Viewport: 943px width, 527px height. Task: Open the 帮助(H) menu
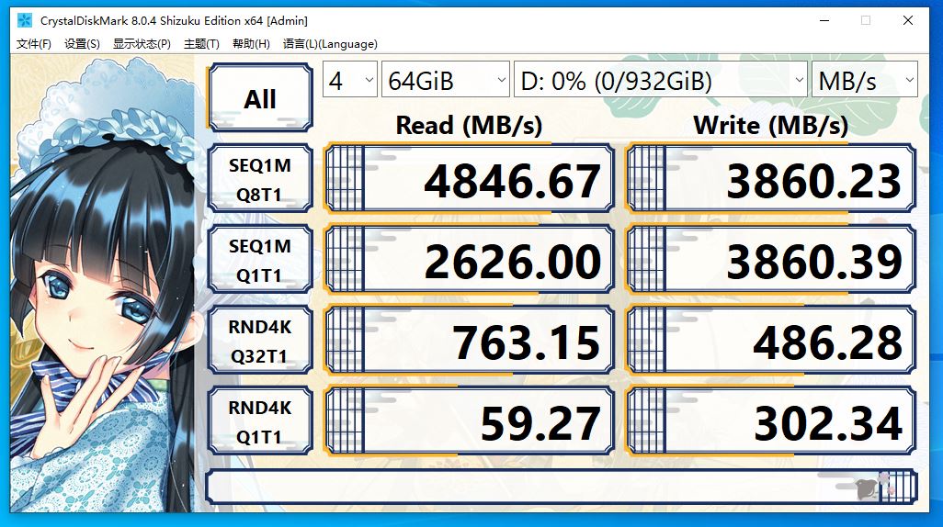click(x=251, y=44)
